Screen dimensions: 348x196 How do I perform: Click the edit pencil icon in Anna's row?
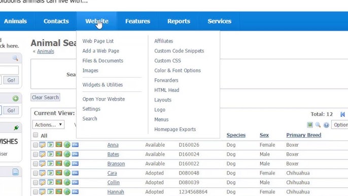(43, 145)
